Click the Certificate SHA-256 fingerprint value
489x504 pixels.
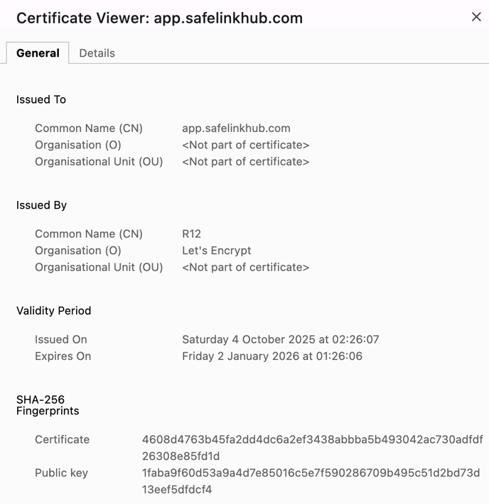(312, 447)
